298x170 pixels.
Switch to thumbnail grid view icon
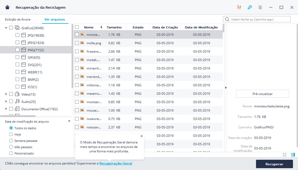tap(285, 155)
